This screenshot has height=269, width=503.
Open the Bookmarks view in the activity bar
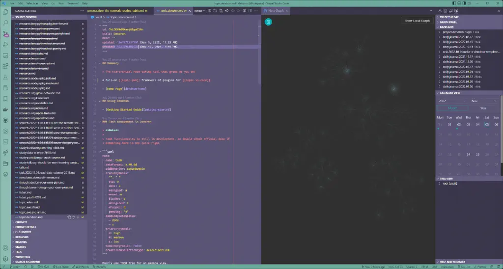(x=5, y=99)
